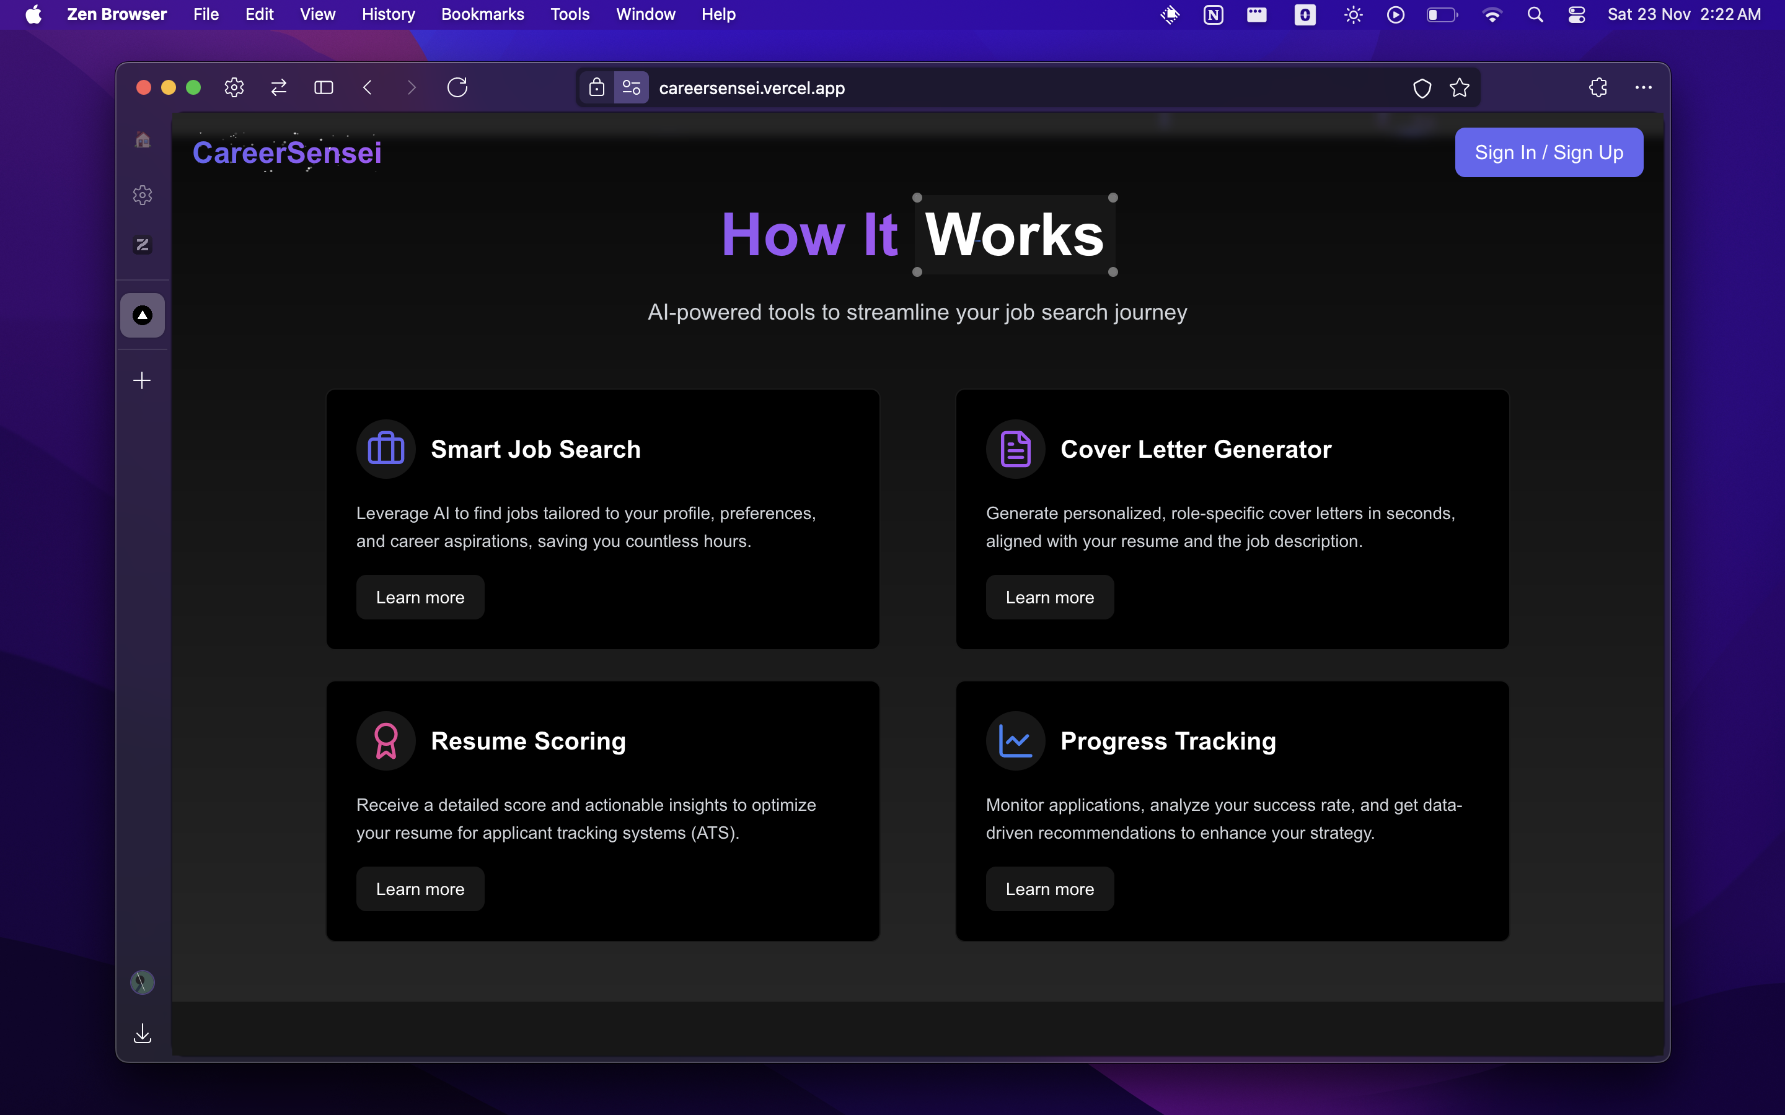Click the site permissions icon in address bar
This screenshot has height=1115, width=1785.
[x=632, y=88]
